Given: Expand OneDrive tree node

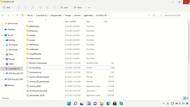Looking at the screenshot, I should pos(2,29).
